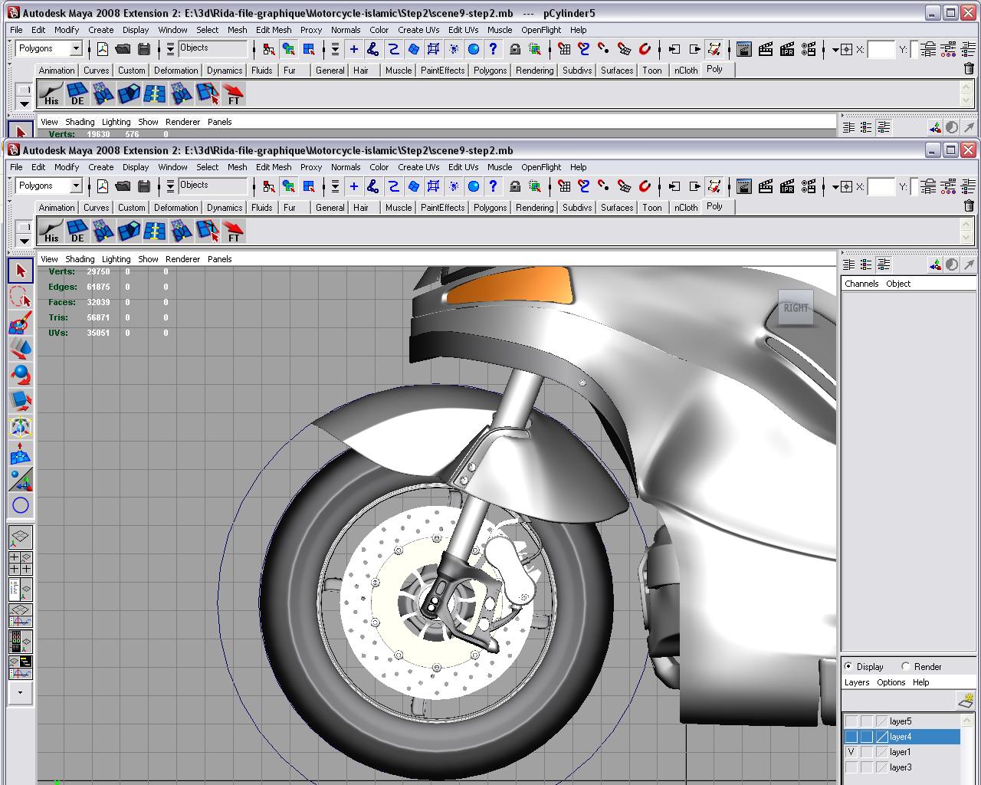Switch to single perspective view layout
The width and height of the screenshot is (981, 785).
click(21, 537)
